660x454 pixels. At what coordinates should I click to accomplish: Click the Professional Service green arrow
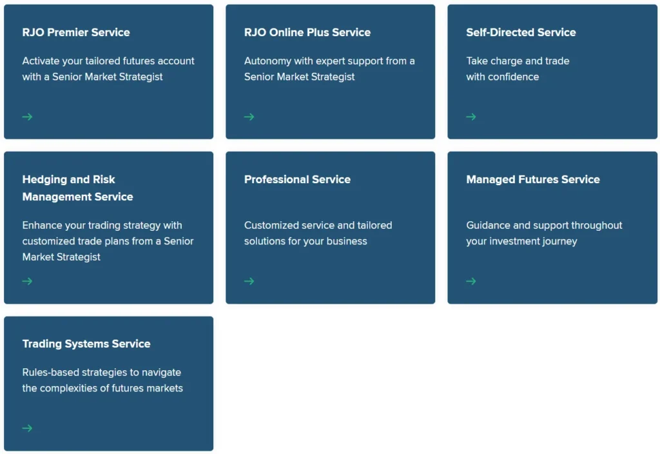pos(249,281)
